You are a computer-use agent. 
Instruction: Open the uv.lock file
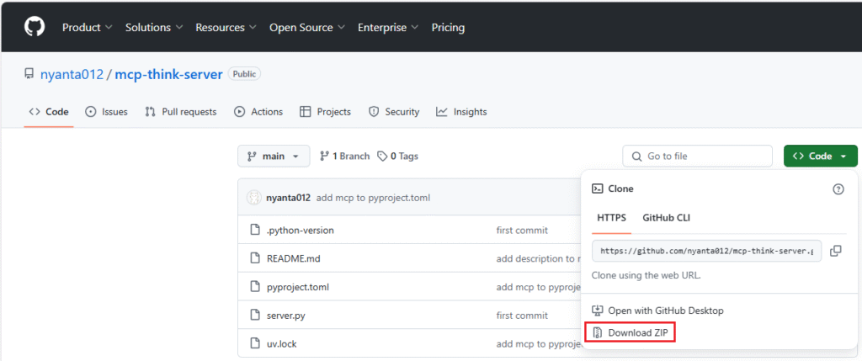pos(281,344)
